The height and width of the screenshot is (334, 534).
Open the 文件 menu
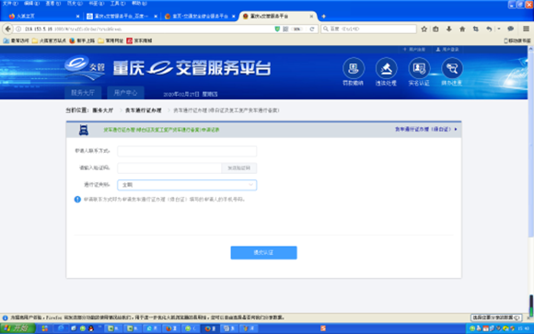click(x=10, y=4)
